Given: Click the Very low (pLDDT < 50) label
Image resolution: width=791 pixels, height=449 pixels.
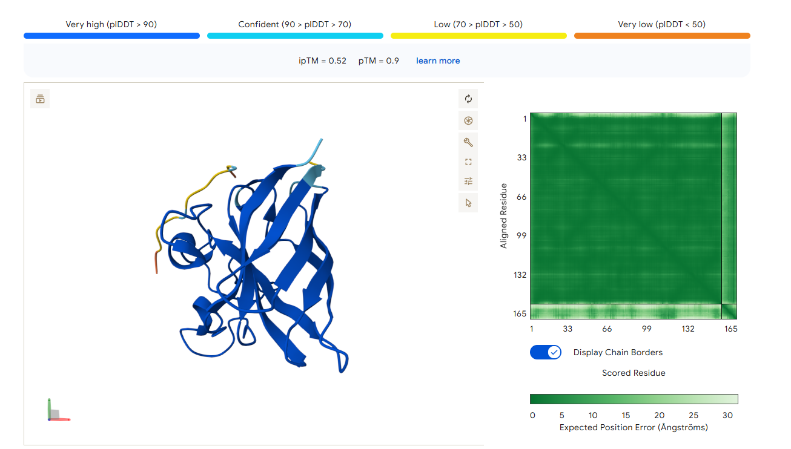Looking at the screenshot, I should pos(662,25).
